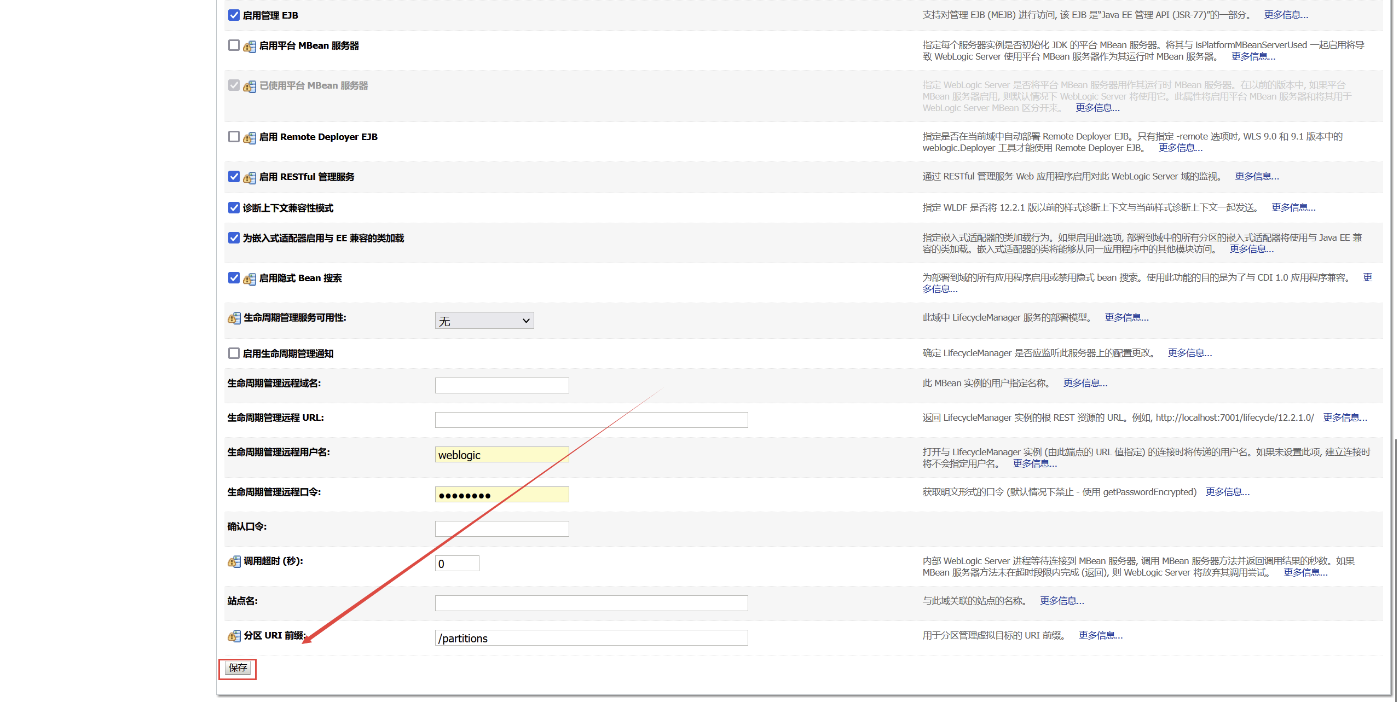The image size is (1399, 702).
Task: Open 更多信息 link for 已使用平台 MBean 服务器
Action: [x=1097, y=108]
